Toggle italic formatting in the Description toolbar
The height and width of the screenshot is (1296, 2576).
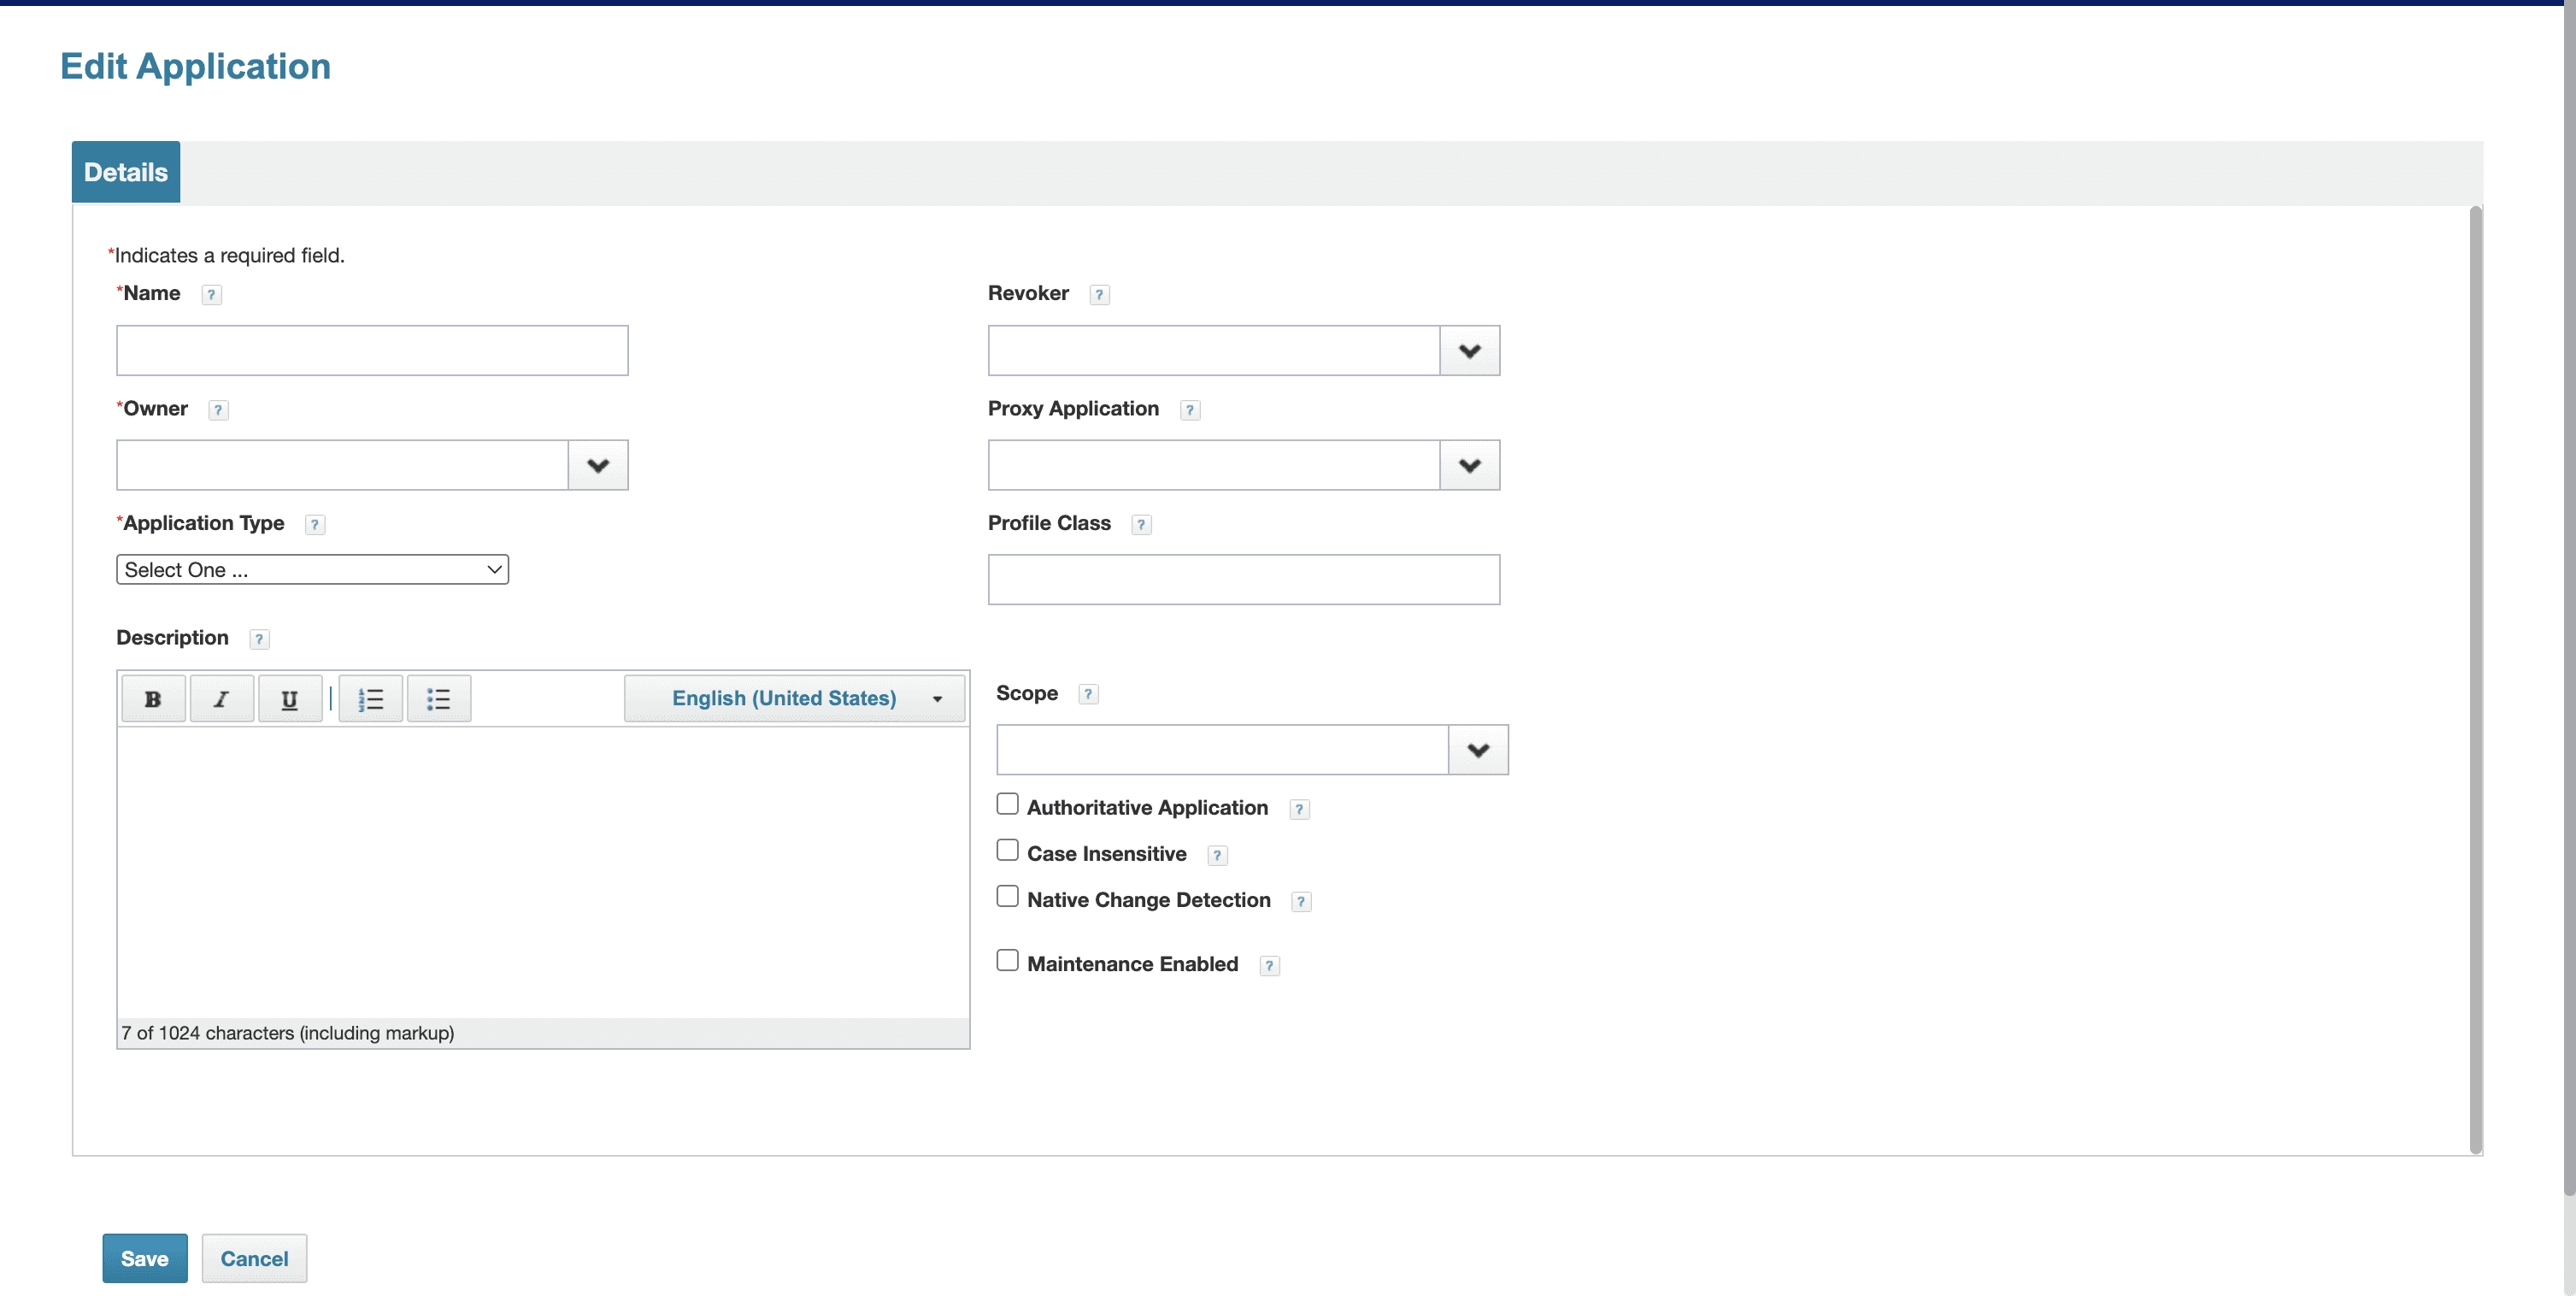[x=221, y=698]
